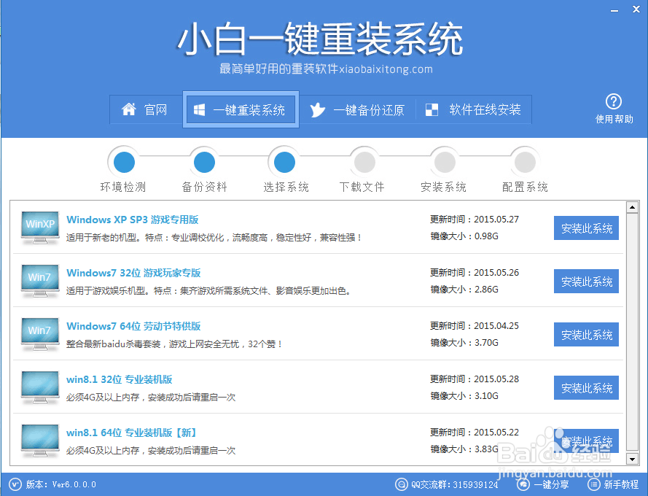The image size is (648, 496).
Task: Click scrollbar up arrow on system list
Action: 631,206
